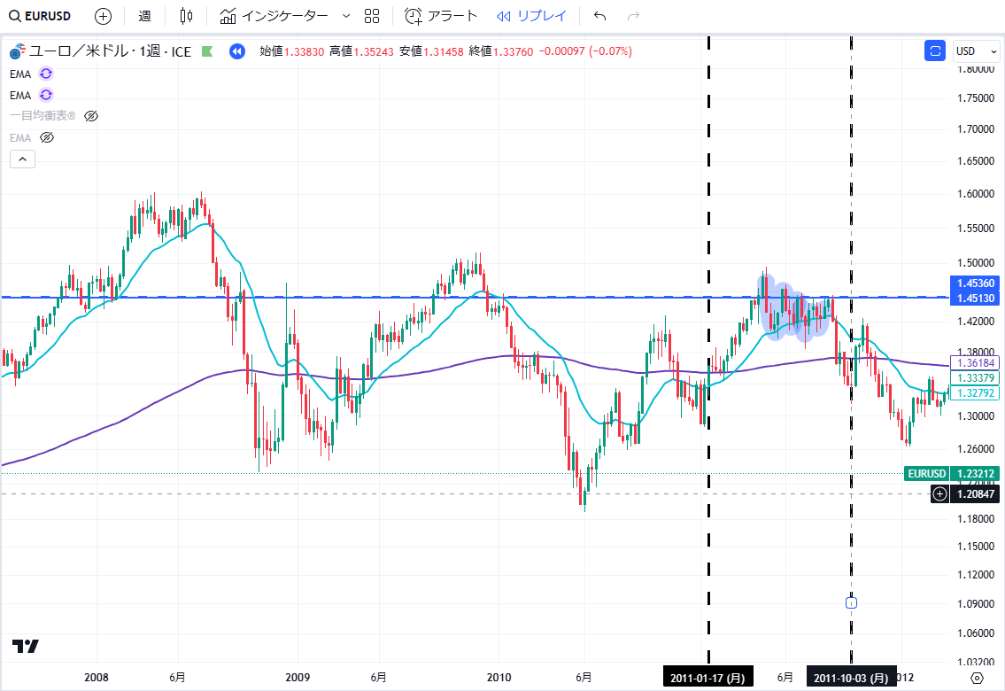Image resolution: width=1005 pixels, height=691 pixels.
Task: Show the hidden 一目均衡表 indicator
Action: tap(90, 116)
